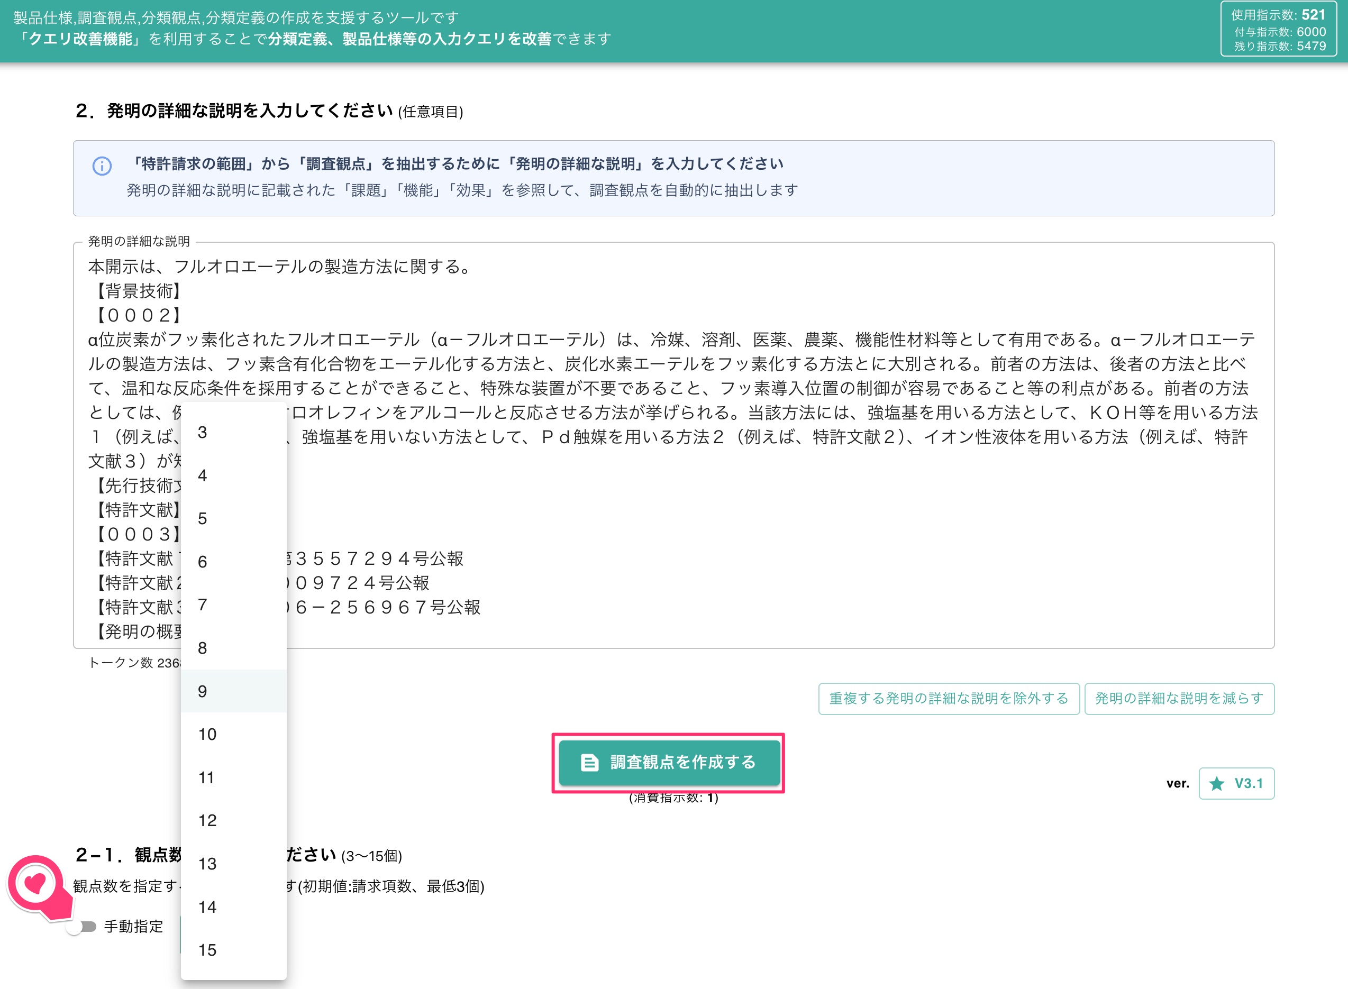Click 発明の詳細な説明を減らす button
This screenshot has width=1348, height=989.
point(1179,699)
